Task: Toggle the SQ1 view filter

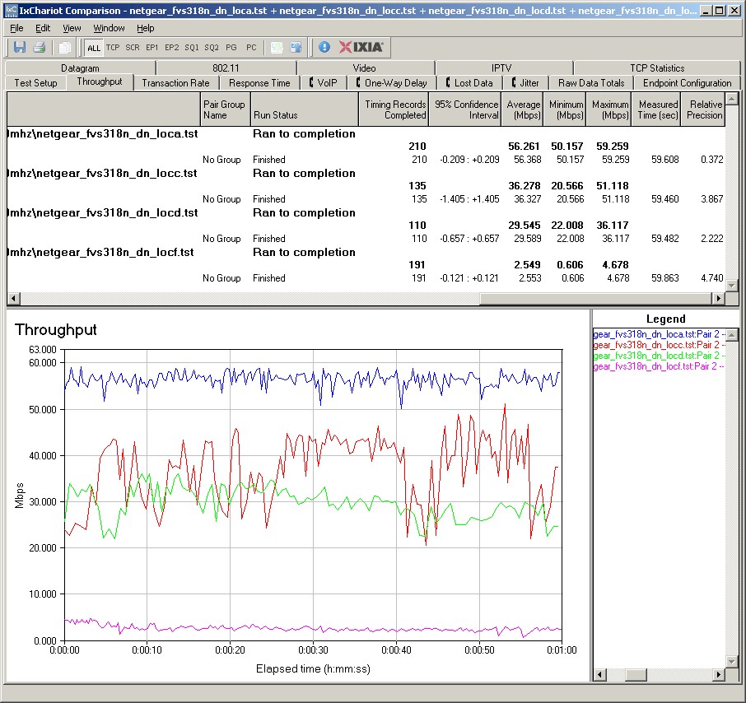Action: pos(192,47)
